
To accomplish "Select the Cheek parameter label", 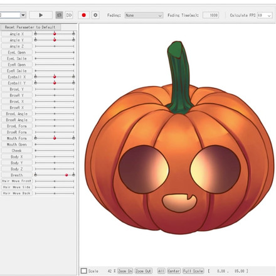I will [17, 151].
